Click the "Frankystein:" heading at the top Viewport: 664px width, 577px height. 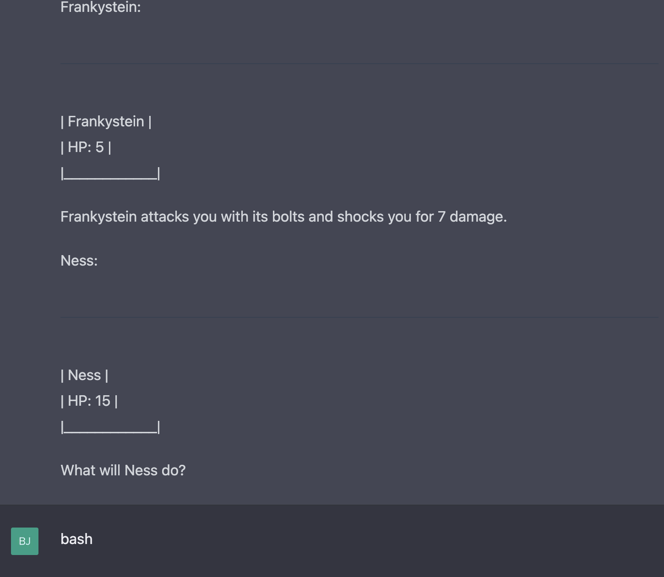(x=101, y=7)
